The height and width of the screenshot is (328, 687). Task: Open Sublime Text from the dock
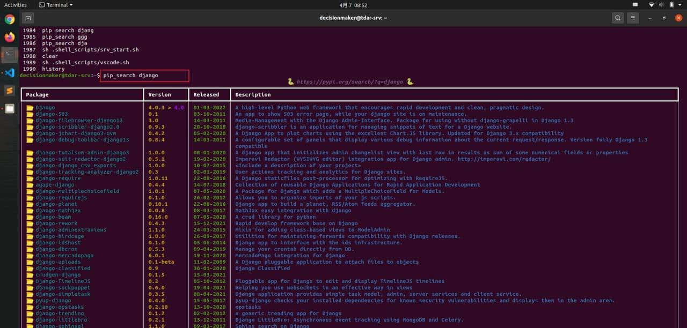pos(8,91)
